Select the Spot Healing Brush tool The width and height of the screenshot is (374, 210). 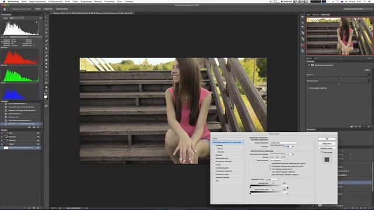pos(46,40)
